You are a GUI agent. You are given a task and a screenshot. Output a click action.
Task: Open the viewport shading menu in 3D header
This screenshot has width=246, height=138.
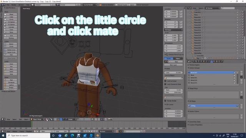(47, 119)
